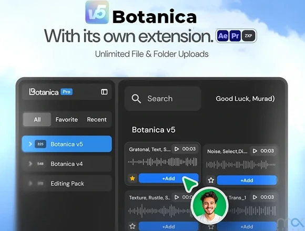Viewport: 305px width, 231px height.
Task: Click the v5 Botanica logo icon
Action: point(97,12)
